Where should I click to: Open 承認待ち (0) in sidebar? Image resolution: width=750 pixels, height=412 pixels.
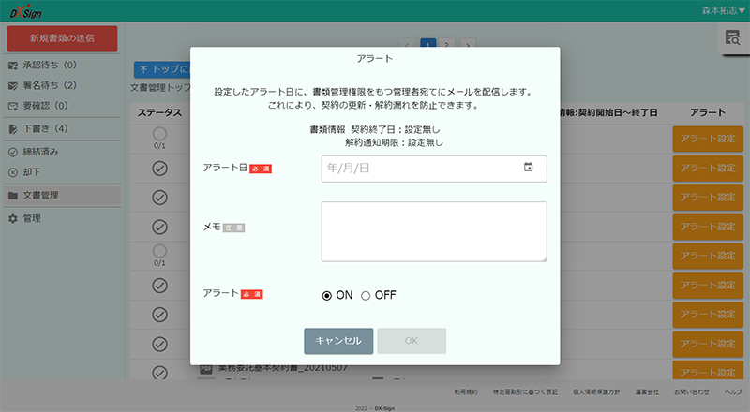click(62, 65)
